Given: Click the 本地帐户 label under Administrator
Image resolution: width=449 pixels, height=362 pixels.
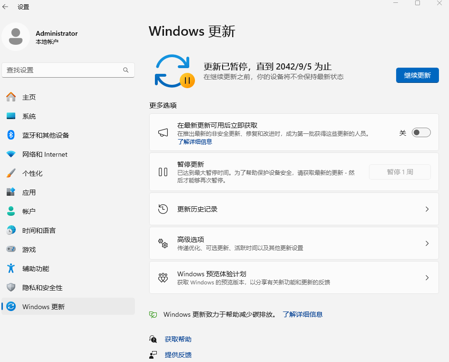Looking at the screenshot, I should coord(47,42).
